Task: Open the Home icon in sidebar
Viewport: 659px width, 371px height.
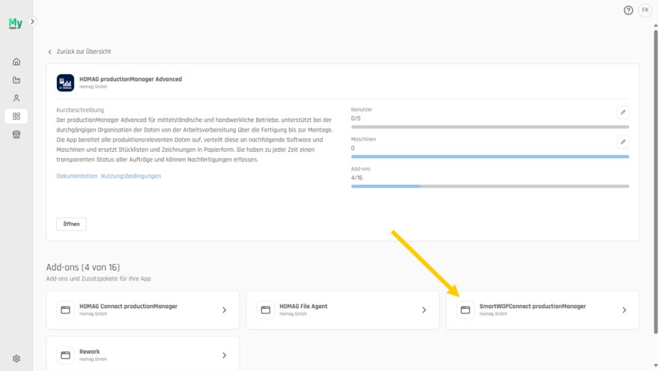Action: pos(16,61)
